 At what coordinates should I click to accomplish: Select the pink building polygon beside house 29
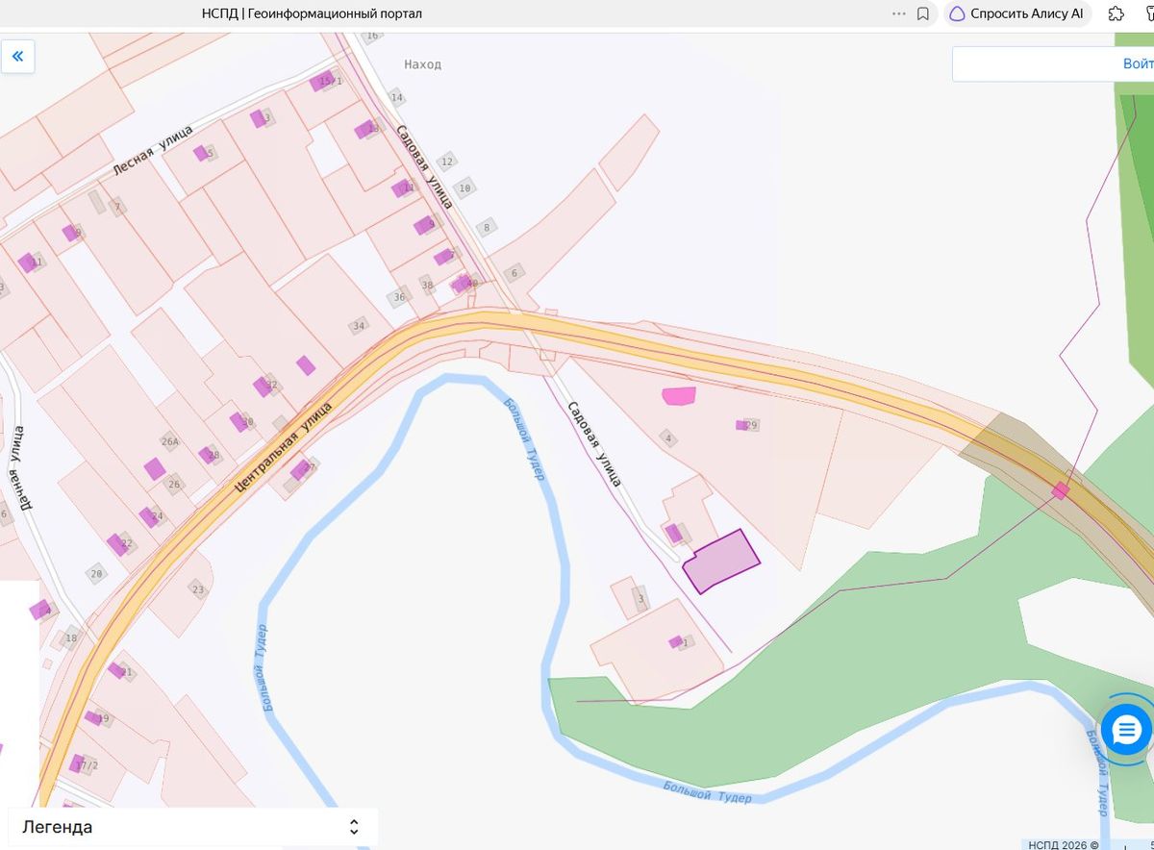[x=679, y=395]
